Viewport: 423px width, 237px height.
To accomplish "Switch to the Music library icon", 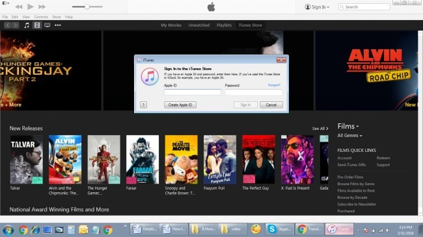I will click(x=27, y=25).
